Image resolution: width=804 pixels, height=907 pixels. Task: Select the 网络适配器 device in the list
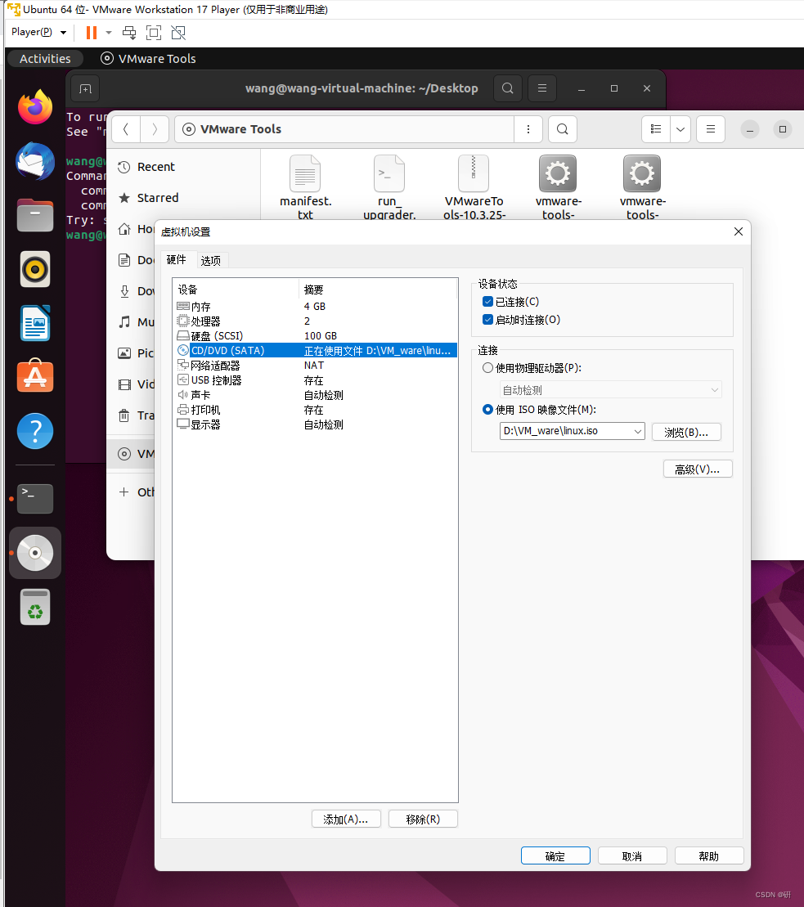[x=216, y=365]
